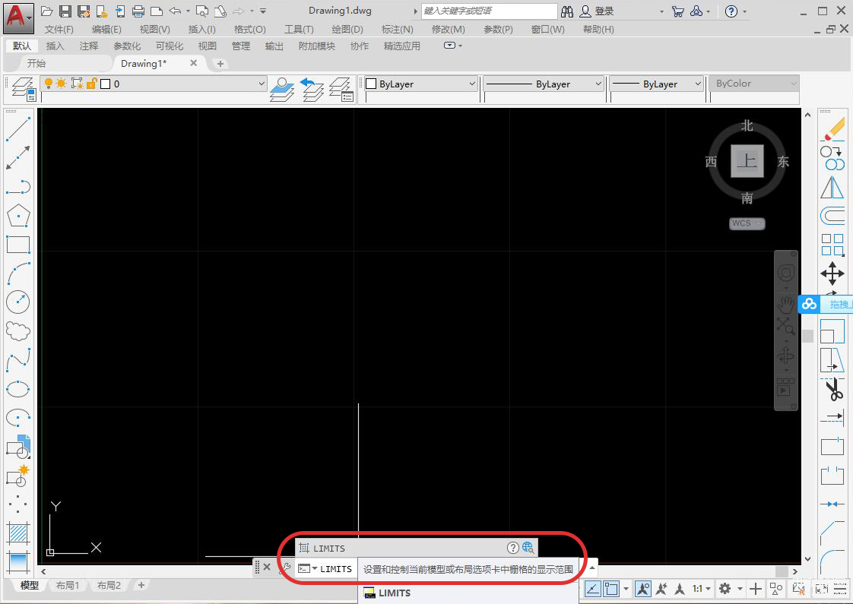Toggle layer 0 lock padlock icon

(91, 83)
